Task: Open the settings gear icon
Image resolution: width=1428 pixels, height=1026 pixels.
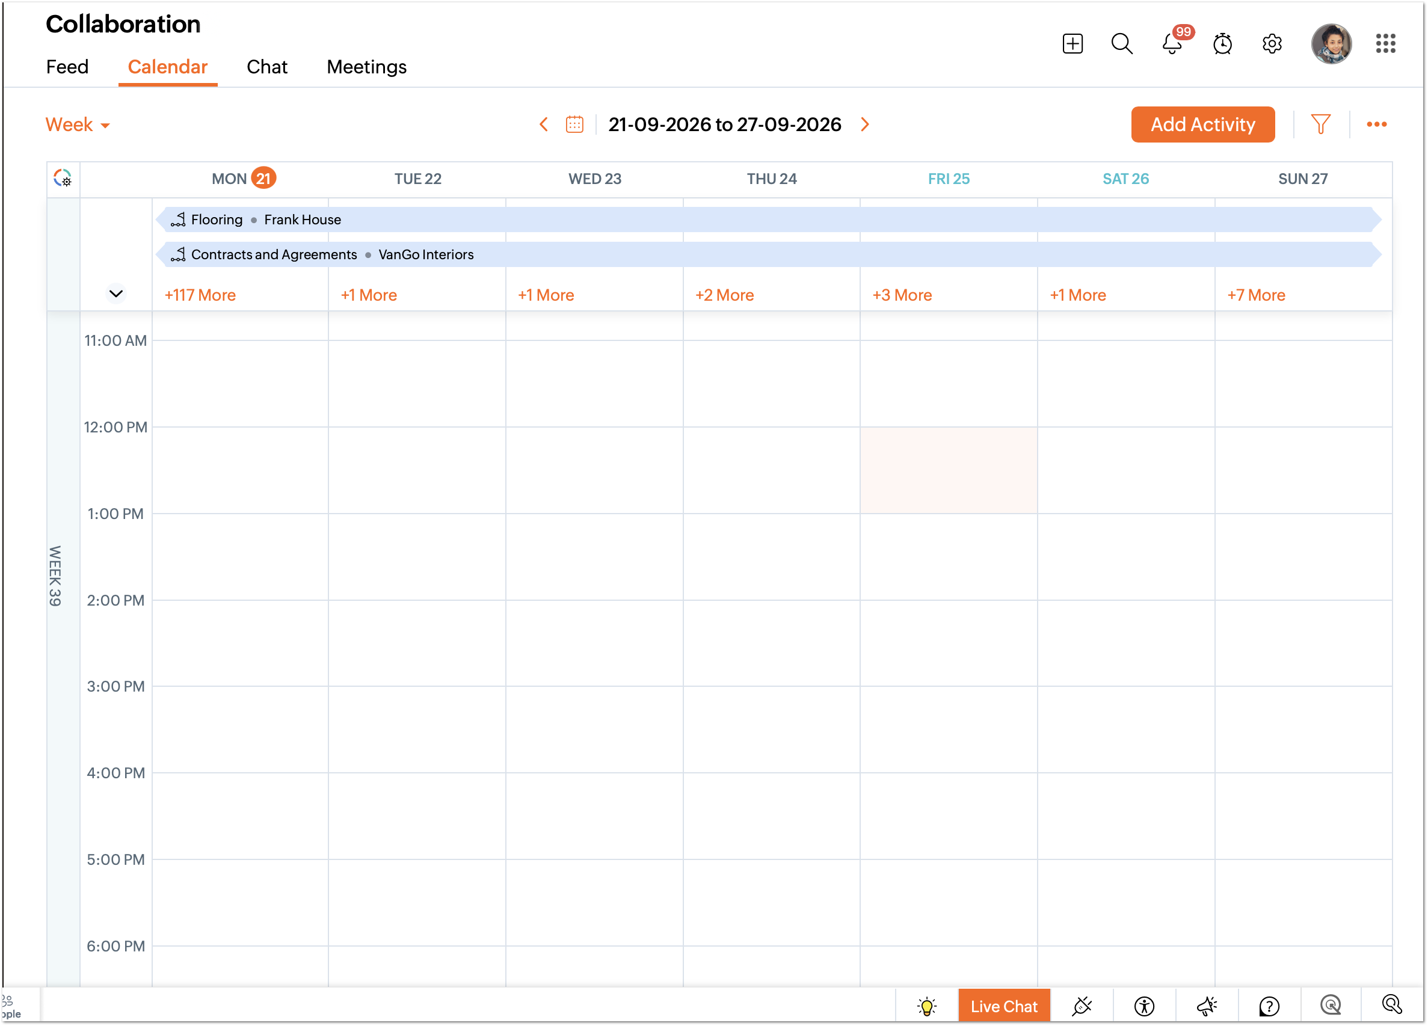Action: 1272,43
